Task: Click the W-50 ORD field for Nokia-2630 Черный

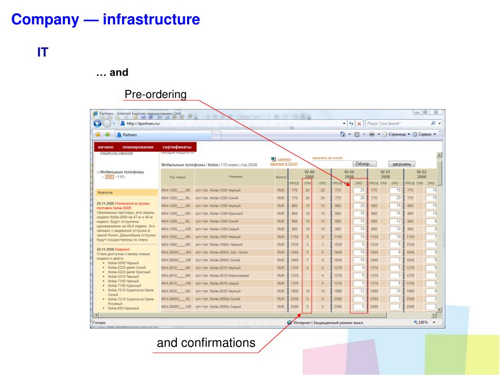Action: pos(359,291)
